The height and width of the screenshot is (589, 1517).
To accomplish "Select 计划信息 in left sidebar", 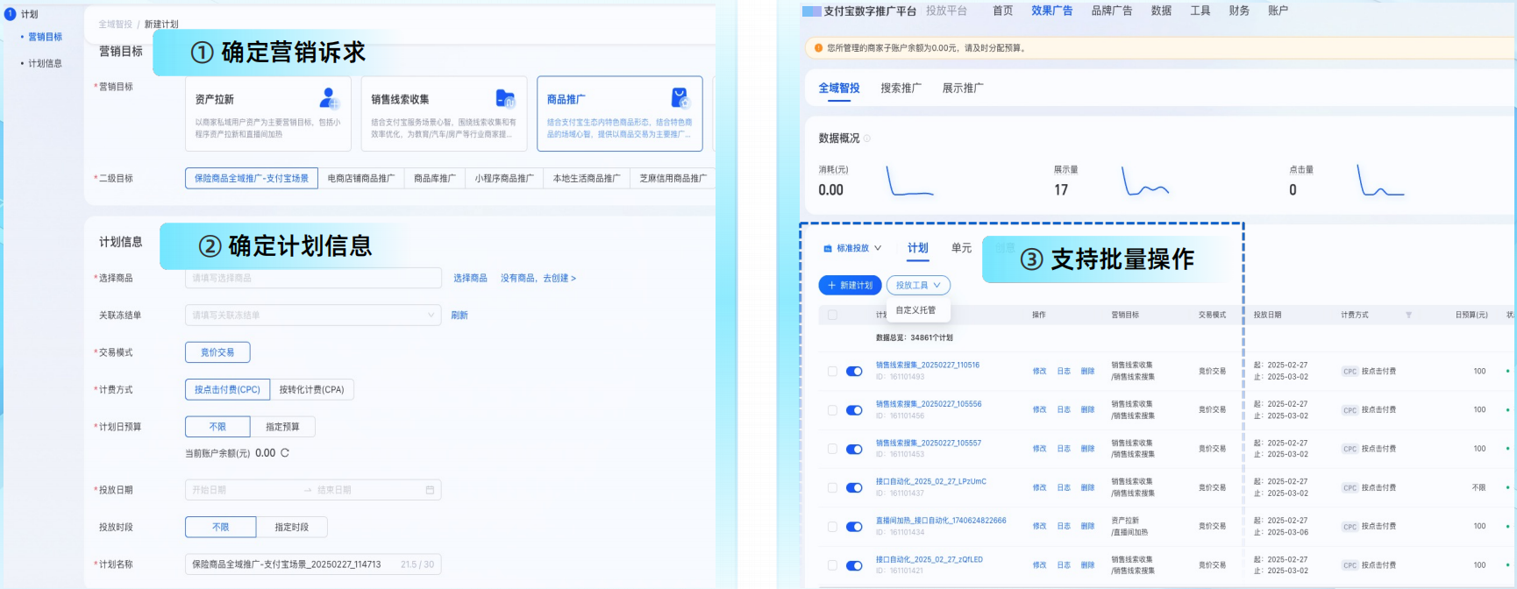I will (46, 63).
